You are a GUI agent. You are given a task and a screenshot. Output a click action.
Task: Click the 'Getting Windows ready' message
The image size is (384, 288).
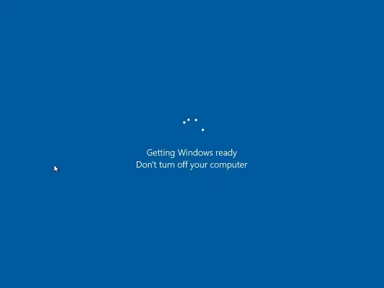tap(192, 153)
